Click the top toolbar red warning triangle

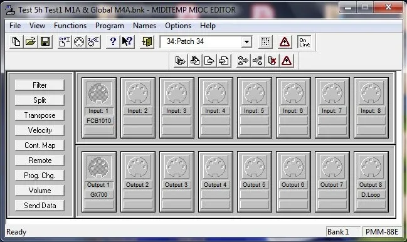[x=285, y=41]
